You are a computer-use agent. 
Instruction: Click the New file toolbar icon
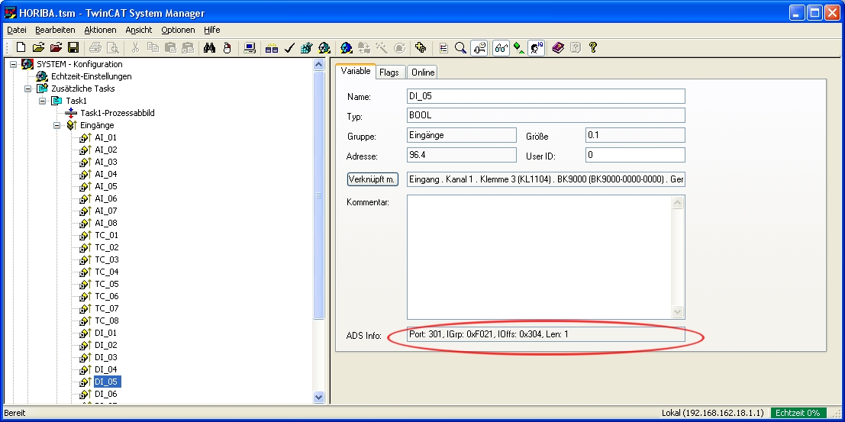21,48
